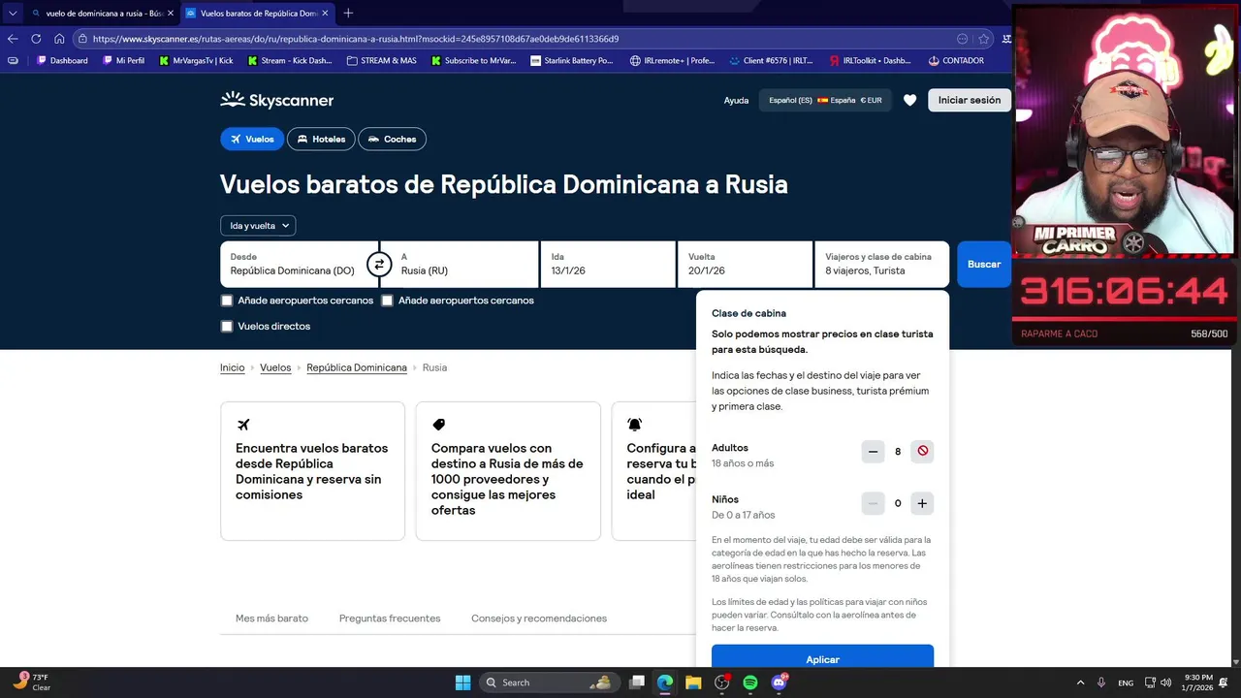Open the CONTADOR bookmark
This screenshot has height=698, width=1241.
(956, 60)
